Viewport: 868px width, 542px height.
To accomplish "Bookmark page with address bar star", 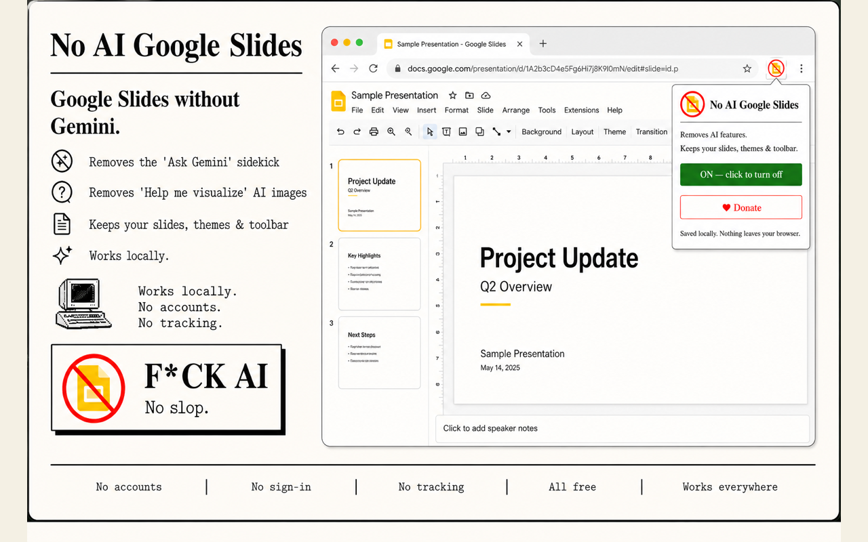I will [747, 68].
